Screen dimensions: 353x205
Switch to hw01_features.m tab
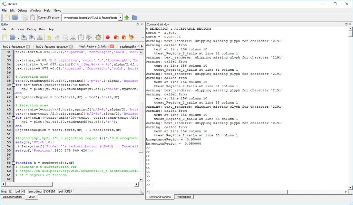pyautogui.click(x=14, y=46)
